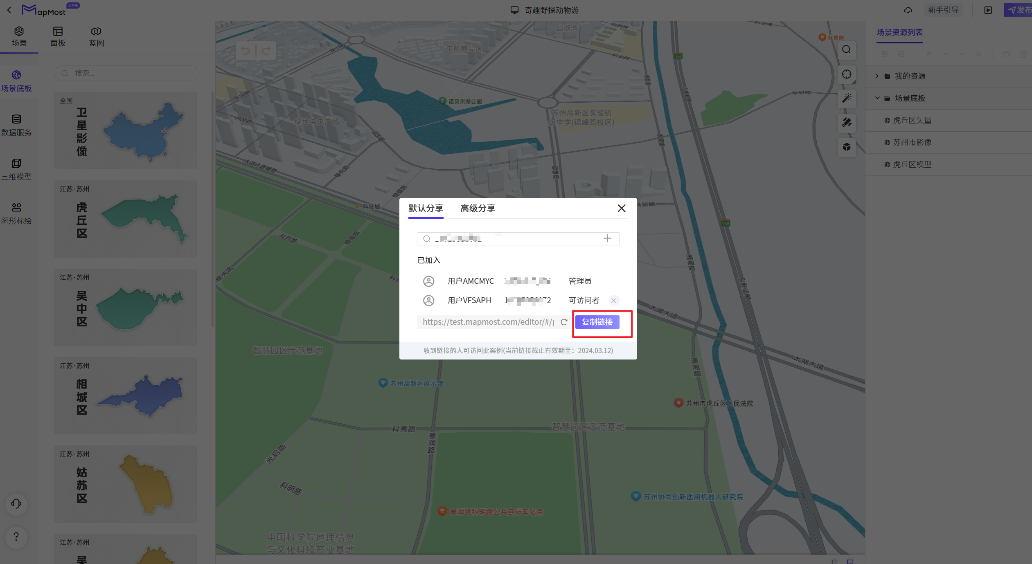Viewport: 1032px width, 564px height.
Task: Click the 3D cube map tool
Action: [847, 147]
